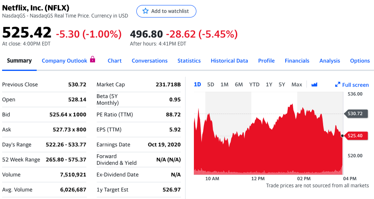Switch to the Statistics tab
Image resolution: width=374 pixels, height=199 pixels.
189,61
